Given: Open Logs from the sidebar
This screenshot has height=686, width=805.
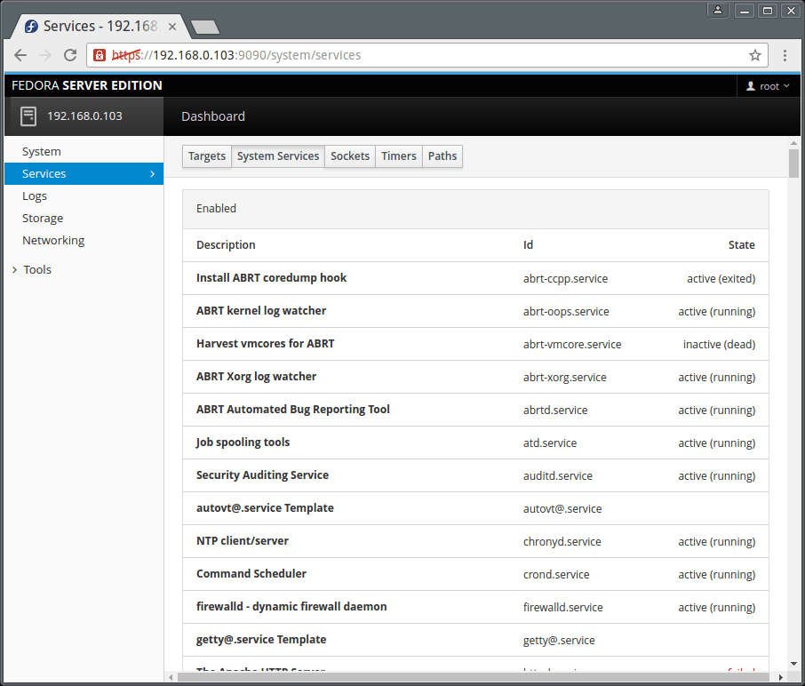Looking at the screenshot, I should click(x=35, y=195).
